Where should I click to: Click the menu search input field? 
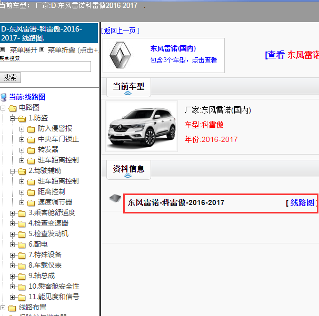[45, 66]
